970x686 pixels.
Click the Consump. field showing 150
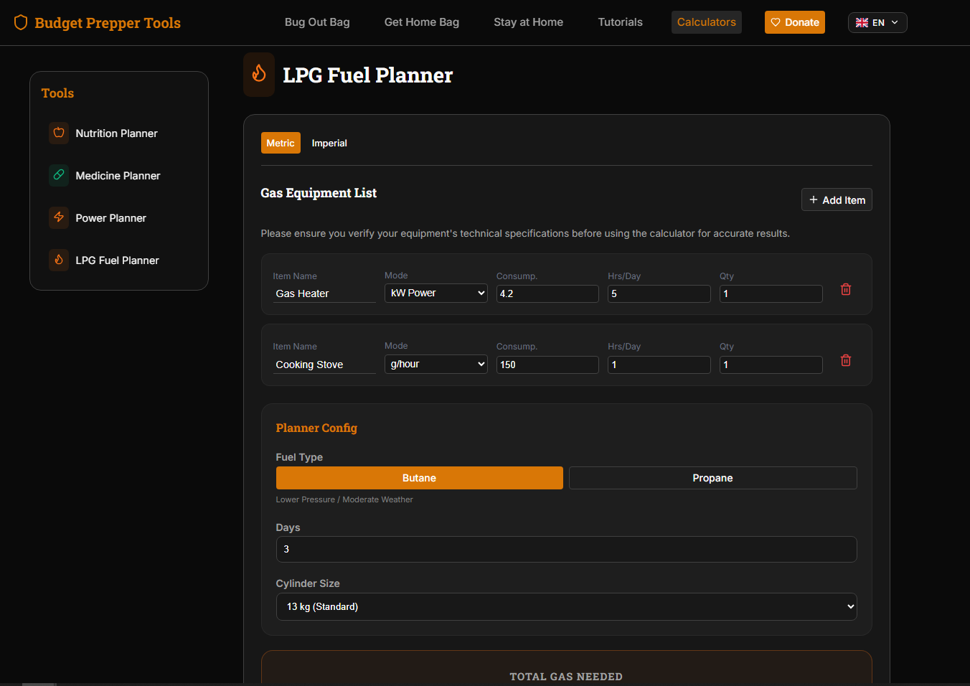547,365
